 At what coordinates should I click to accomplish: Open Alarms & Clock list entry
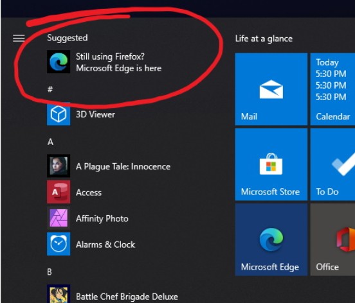[105, 245]
